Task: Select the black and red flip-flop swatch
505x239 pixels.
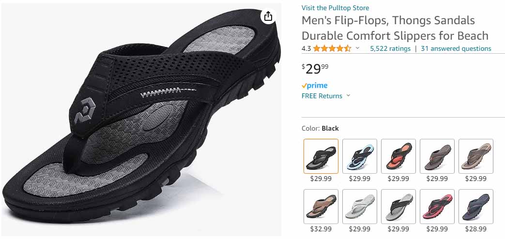Action: (437, 207)
